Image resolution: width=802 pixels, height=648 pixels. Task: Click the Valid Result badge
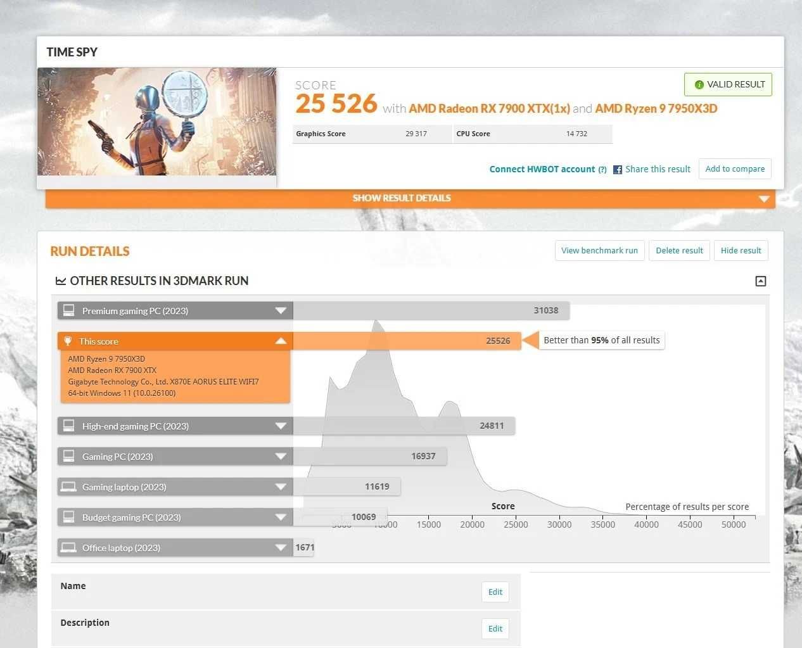[728, 85]
